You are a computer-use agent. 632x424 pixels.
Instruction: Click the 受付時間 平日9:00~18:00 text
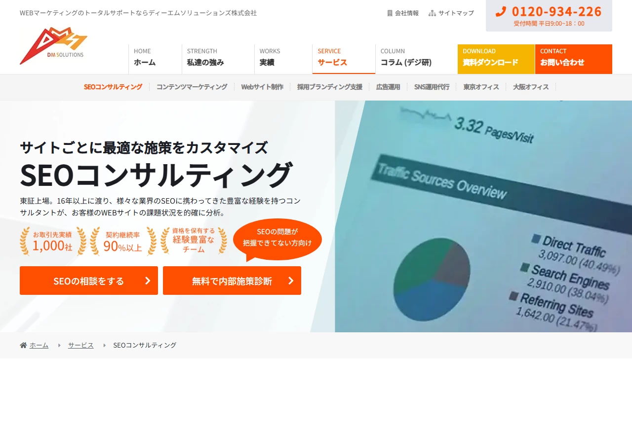point(549,23)
